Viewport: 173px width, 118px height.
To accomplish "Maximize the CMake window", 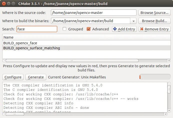I will pyautogui.click(x=14, y=4).
